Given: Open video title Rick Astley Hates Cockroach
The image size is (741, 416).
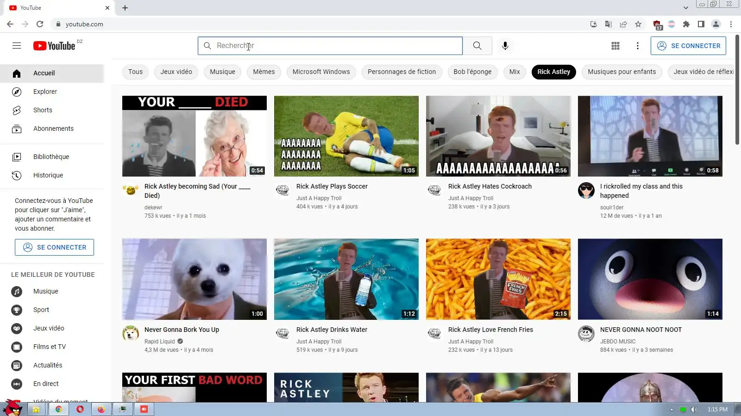Looking at the screenshot, I should 490,186.
